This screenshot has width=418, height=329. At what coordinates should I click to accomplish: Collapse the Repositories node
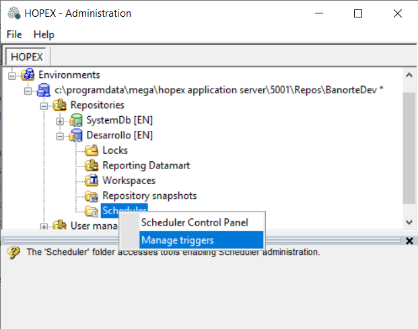44,106
